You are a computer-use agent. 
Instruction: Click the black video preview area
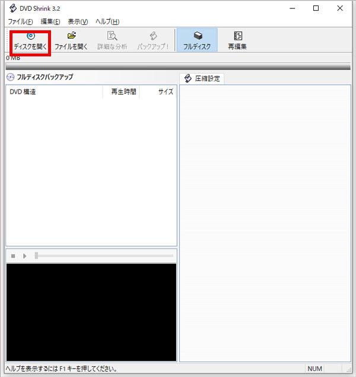pyautogui.click(x=91, y=312)
